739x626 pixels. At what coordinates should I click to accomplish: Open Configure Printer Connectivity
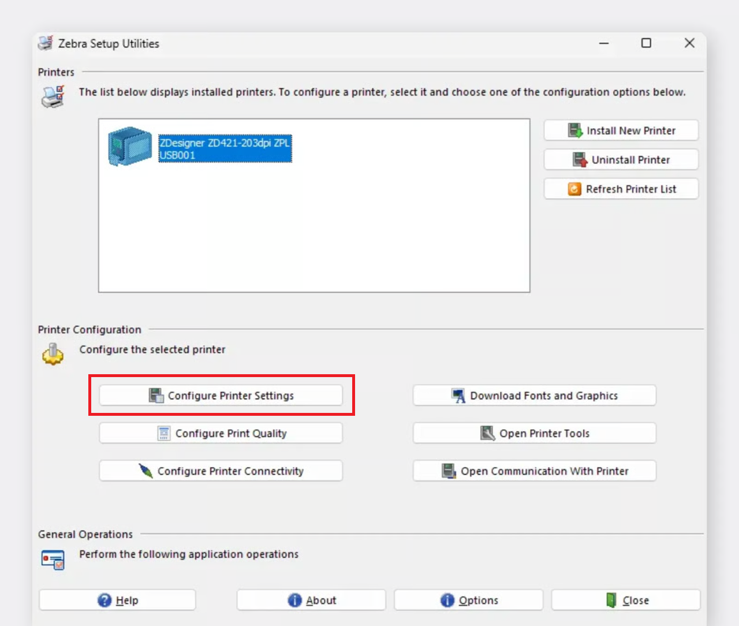click(221, 471)
